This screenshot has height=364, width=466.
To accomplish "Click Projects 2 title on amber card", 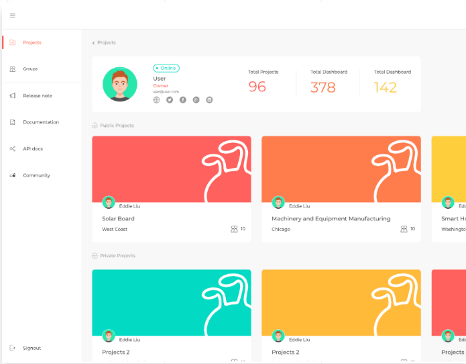I will [286, 352].
